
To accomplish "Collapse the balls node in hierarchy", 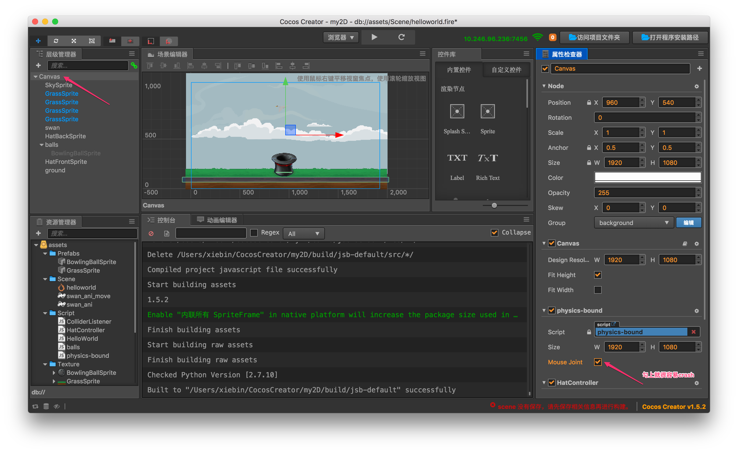I will (x=42, y=145).
